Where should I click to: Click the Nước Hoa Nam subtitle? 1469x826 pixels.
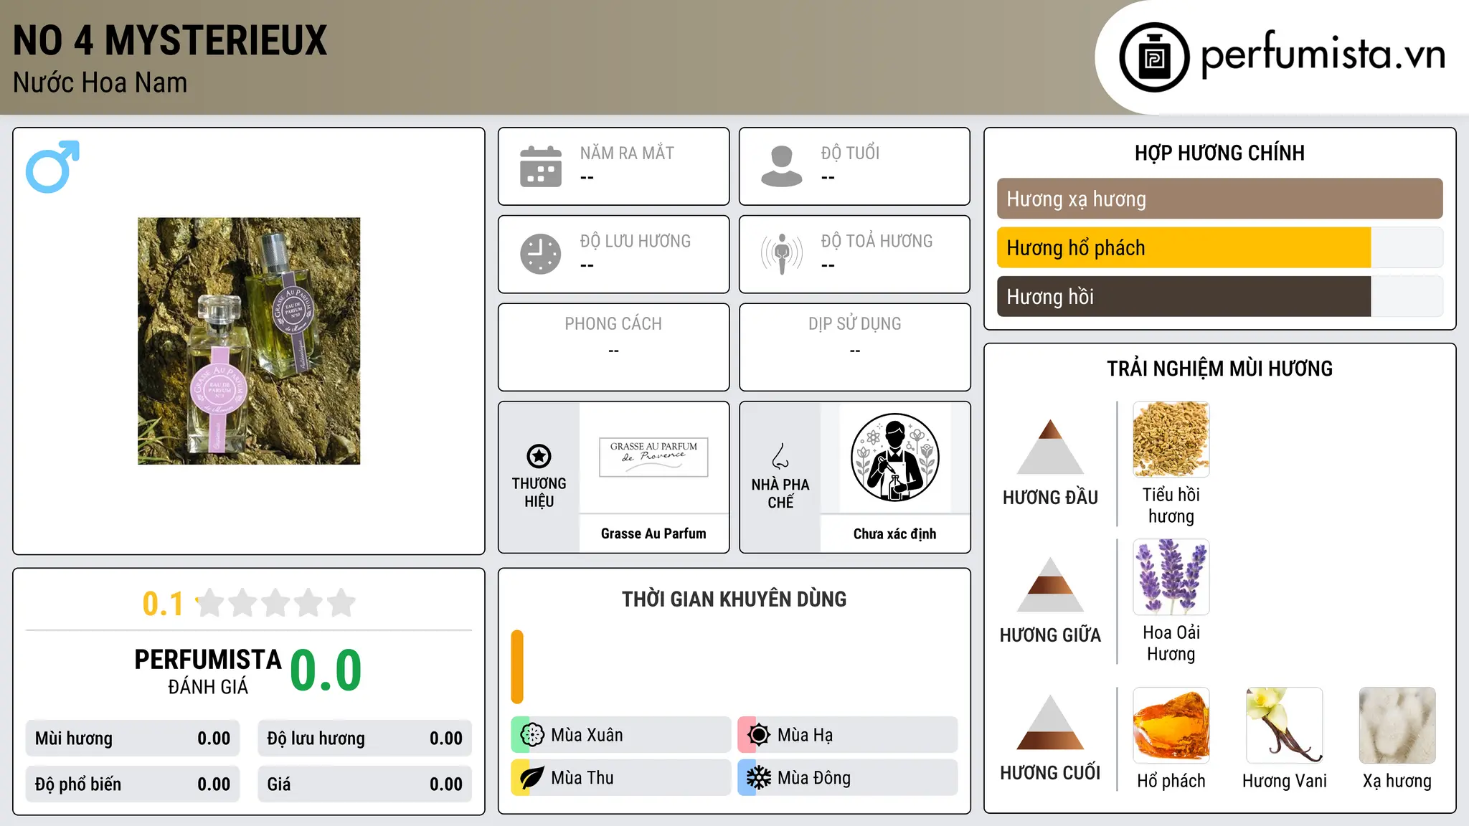click(100, 82)
